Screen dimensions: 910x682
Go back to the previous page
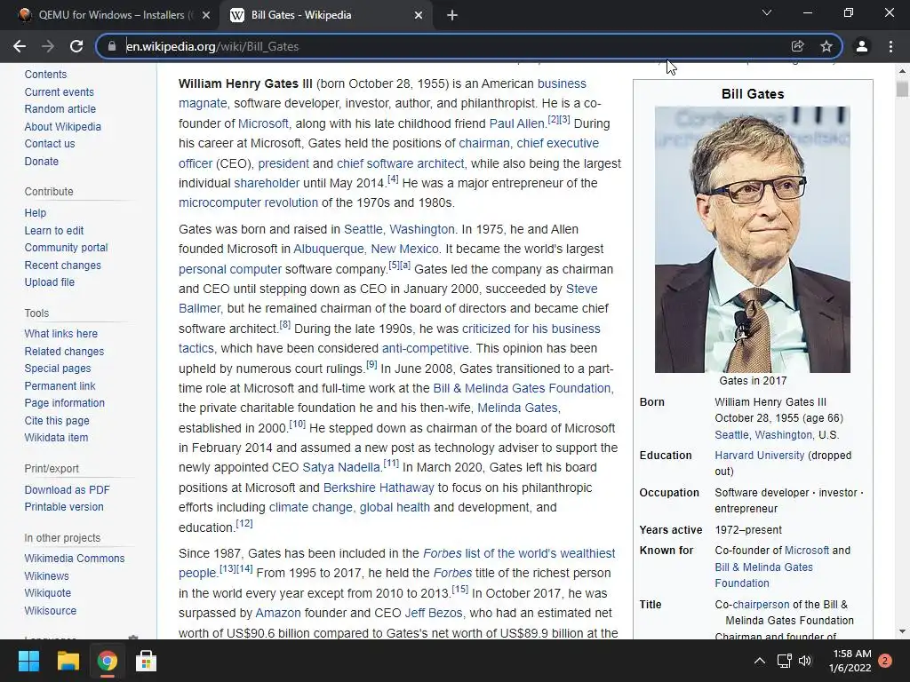coord(20,46)
